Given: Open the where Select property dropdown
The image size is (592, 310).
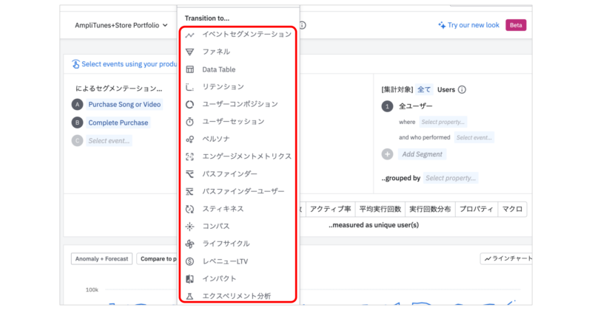Looking at the screenshot, I should click(443, 122).
